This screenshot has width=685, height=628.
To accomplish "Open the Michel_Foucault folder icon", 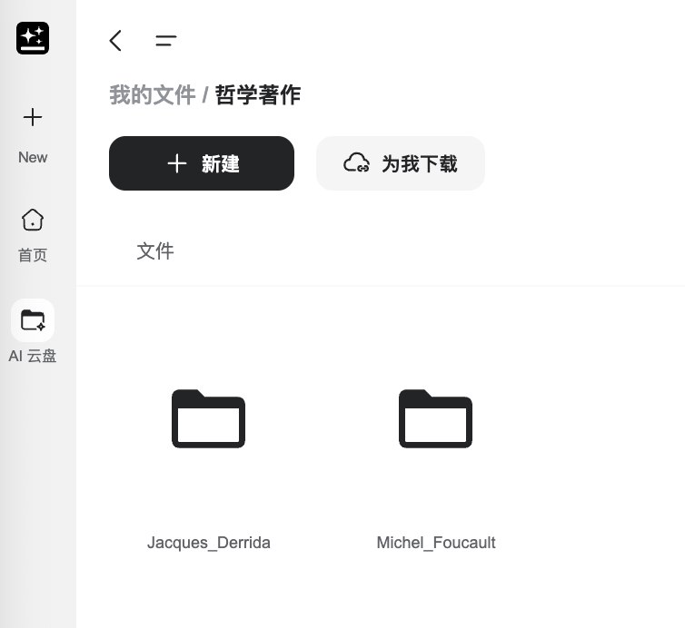I will pyautogui.click(x=435, y=418).
